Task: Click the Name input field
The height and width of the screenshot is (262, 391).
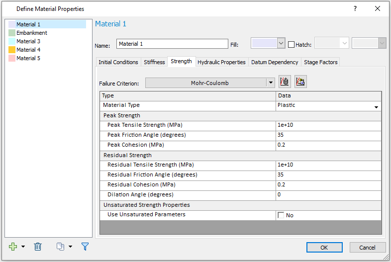Action: point(172,44)
